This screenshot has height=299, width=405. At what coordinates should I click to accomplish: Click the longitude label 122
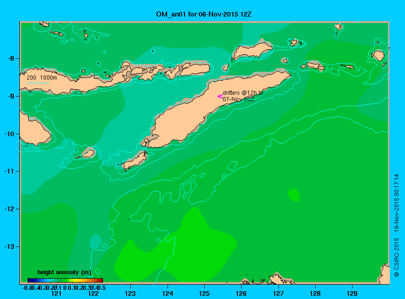coord(93,293)
